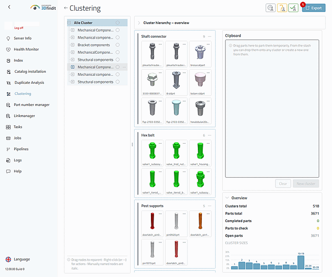Select the valve_tierod_b green part thumbnail
The height and width of the screenshot is (277, 332).
click(x=176, y=181)
